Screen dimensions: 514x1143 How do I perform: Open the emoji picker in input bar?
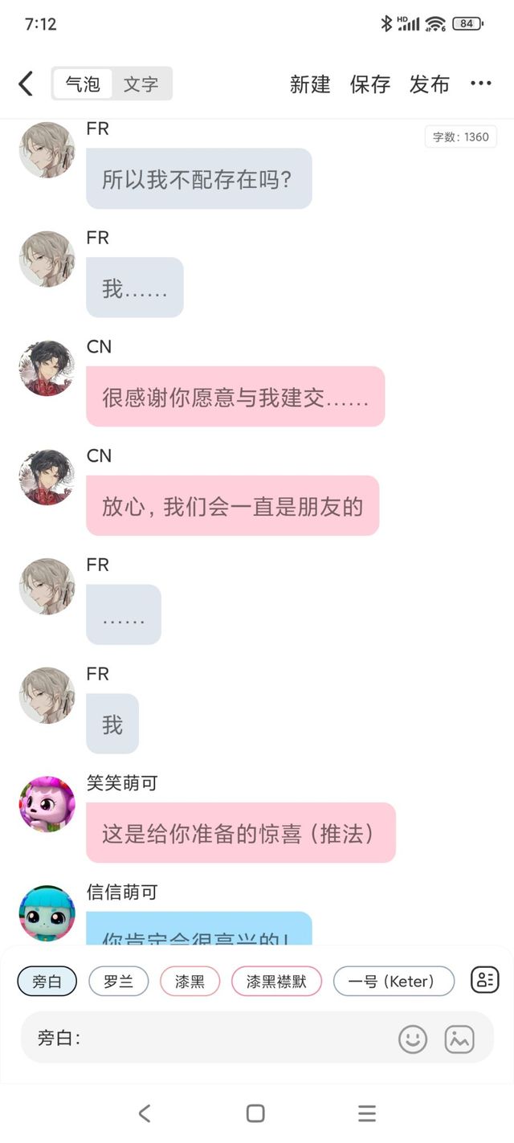pos(413,1039)
